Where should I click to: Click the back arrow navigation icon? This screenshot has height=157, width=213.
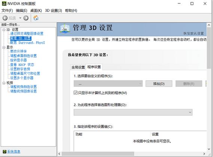pos(5,18)
